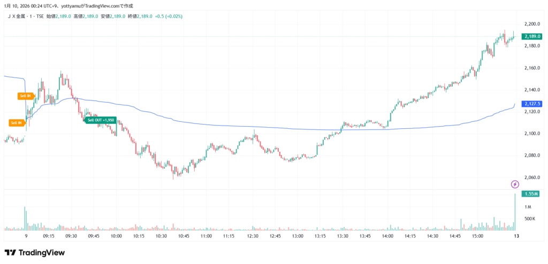The width and height of the screenshot is (548, 264).
Task: Click the green Sell OUT +1,950 marker
Action: pyautogui.click(x=101, y=120)
